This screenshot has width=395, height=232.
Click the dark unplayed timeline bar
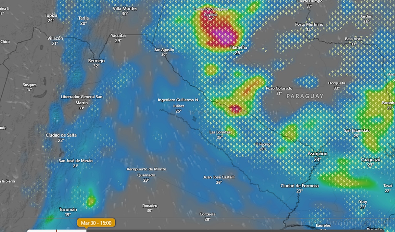[x=230, y=230]
